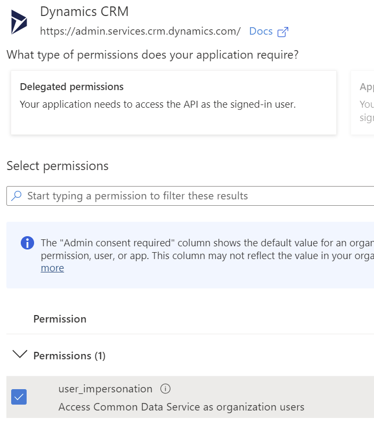The width and height of the screenshot is (374, 443).
Task: Open the "more" link in the info banner
Action: click(x=52, y=268)
